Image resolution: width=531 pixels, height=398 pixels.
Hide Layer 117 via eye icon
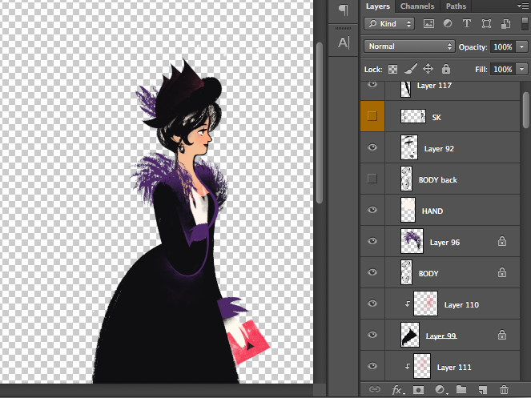pyautogui.click(x=372, y=85)
